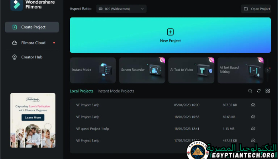Screen dimensions: 278x159
Task: Upload VE Project 1.wfp to cloud
Action: (x=253, y=140)
